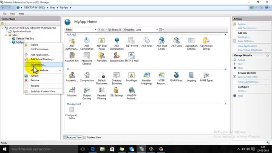Click the Basic Settings action link
272x153 pixels.
coord(246,41)
